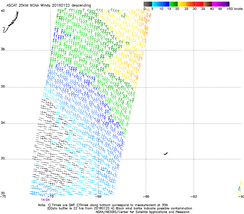
Task: Click the note 'Times are GMT' line
Action: coord(103,205)
